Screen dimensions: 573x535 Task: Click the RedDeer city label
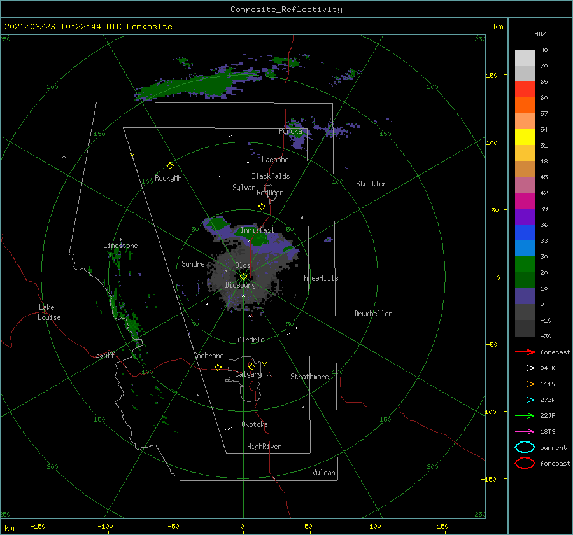point(270,193)
